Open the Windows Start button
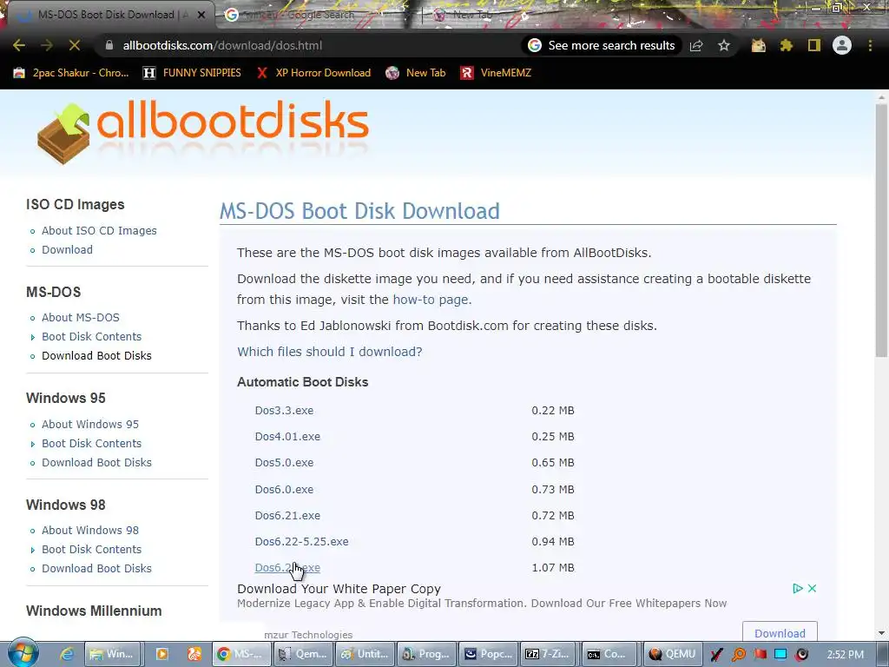Screen dimensions: 889x667 click(23, 653)
